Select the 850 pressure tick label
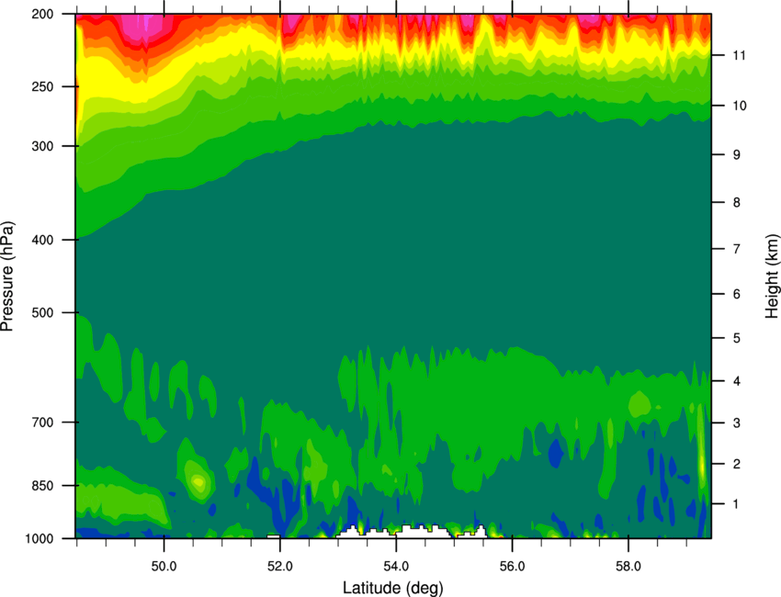Viewport: 781px width, 597px height. [43, 486]
